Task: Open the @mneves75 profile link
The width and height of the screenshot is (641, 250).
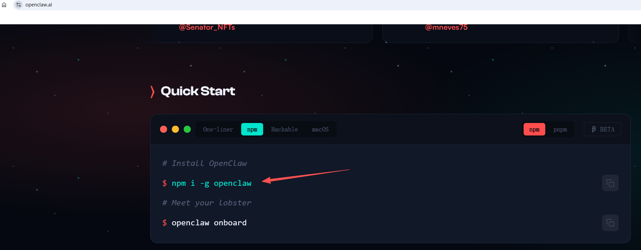Action: pos(447,27)
